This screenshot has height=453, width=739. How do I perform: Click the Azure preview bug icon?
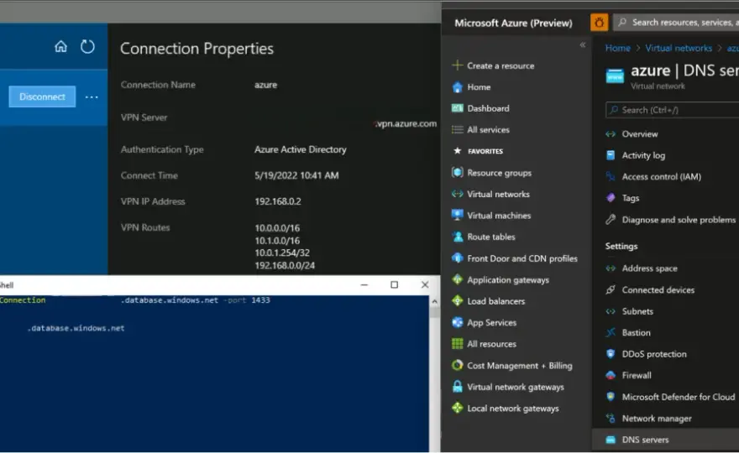pos(599,22)
